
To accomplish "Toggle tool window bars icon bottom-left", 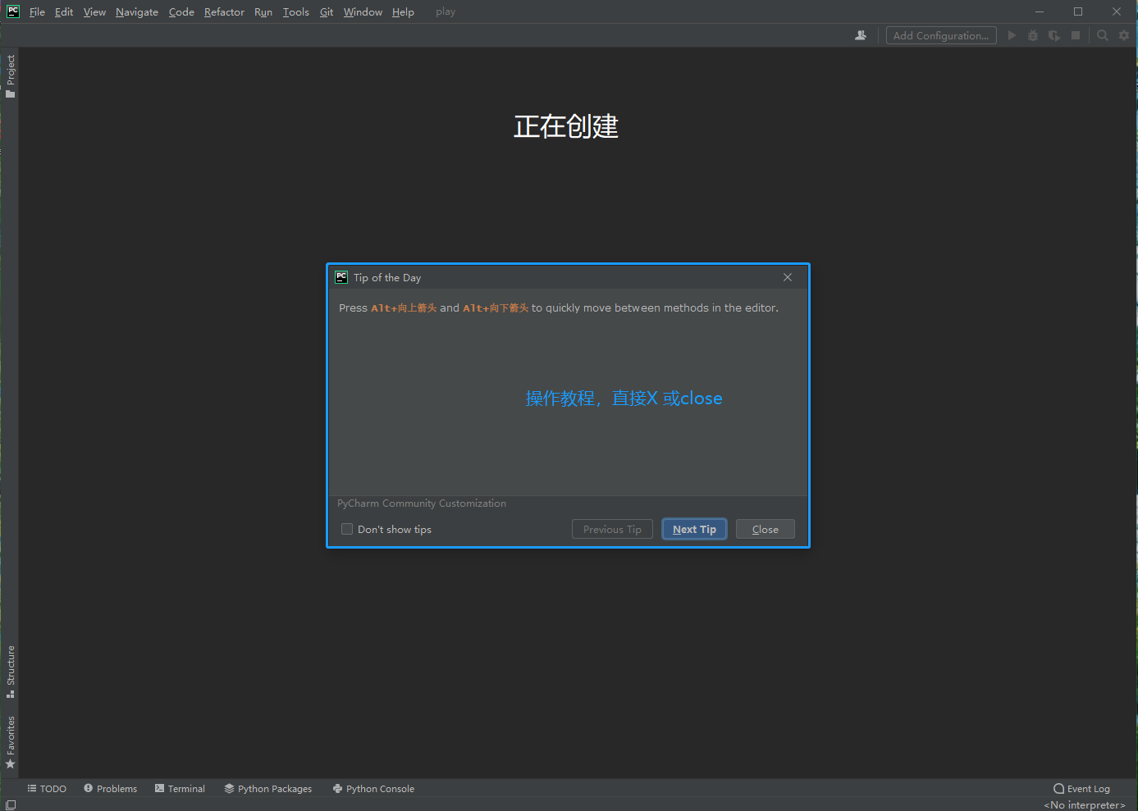I will 11,804.
